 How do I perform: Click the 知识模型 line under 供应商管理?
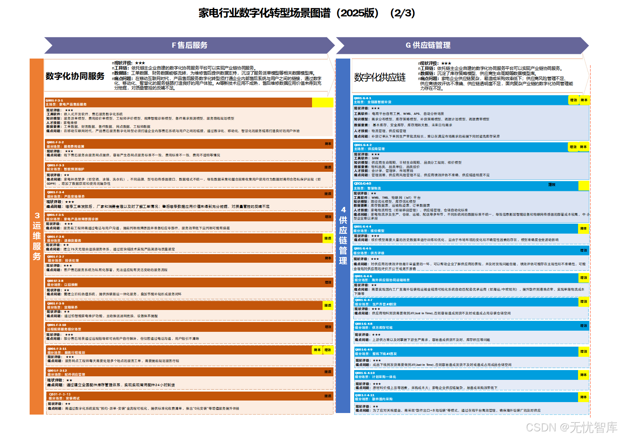408,162
